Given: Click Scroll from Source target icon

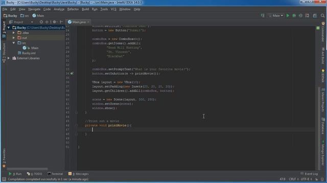Looking at the screenshot, I should click(41, 22).
